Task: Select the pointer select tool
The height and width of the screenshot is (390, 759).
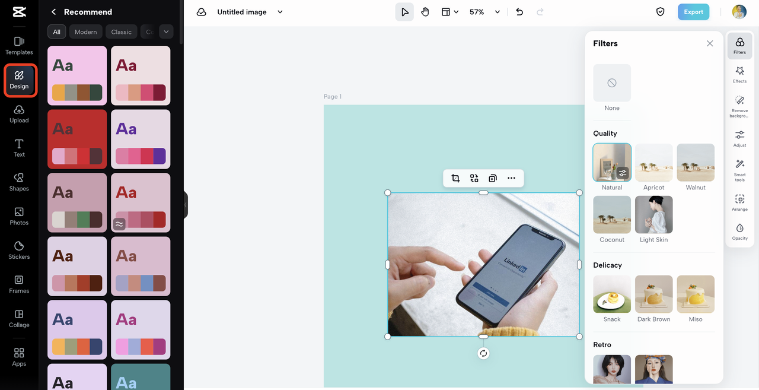Action: (x=404, y=12)
